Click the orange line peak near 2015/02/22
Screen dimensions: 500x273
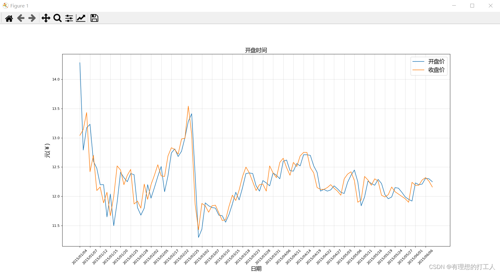[188, 106]
